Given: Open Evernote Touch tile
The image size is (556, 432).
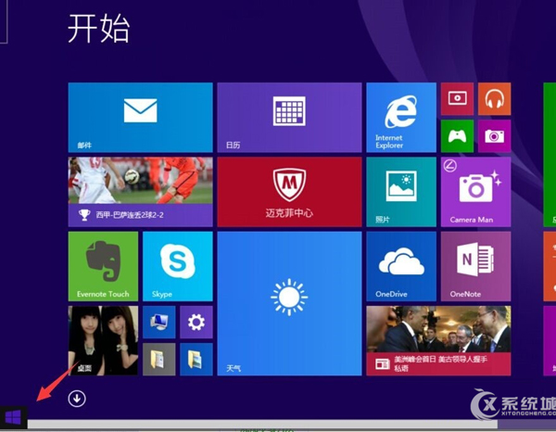Looking at the screenshot, I should tap(103, 266).
